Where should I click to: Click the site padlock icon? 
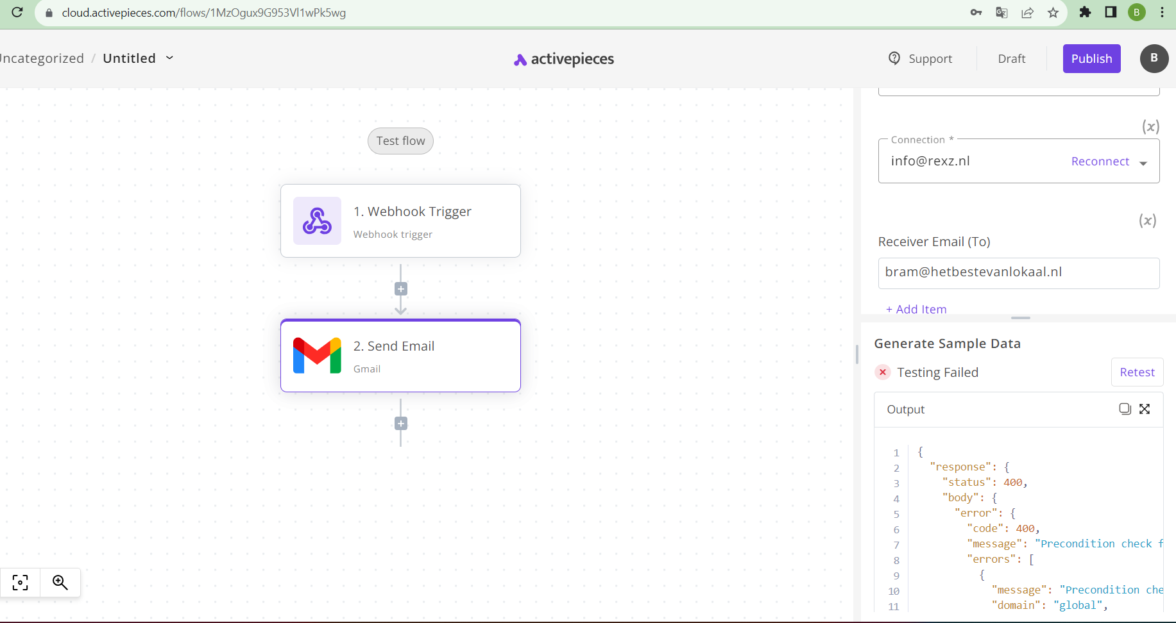[x=49, y=13]
